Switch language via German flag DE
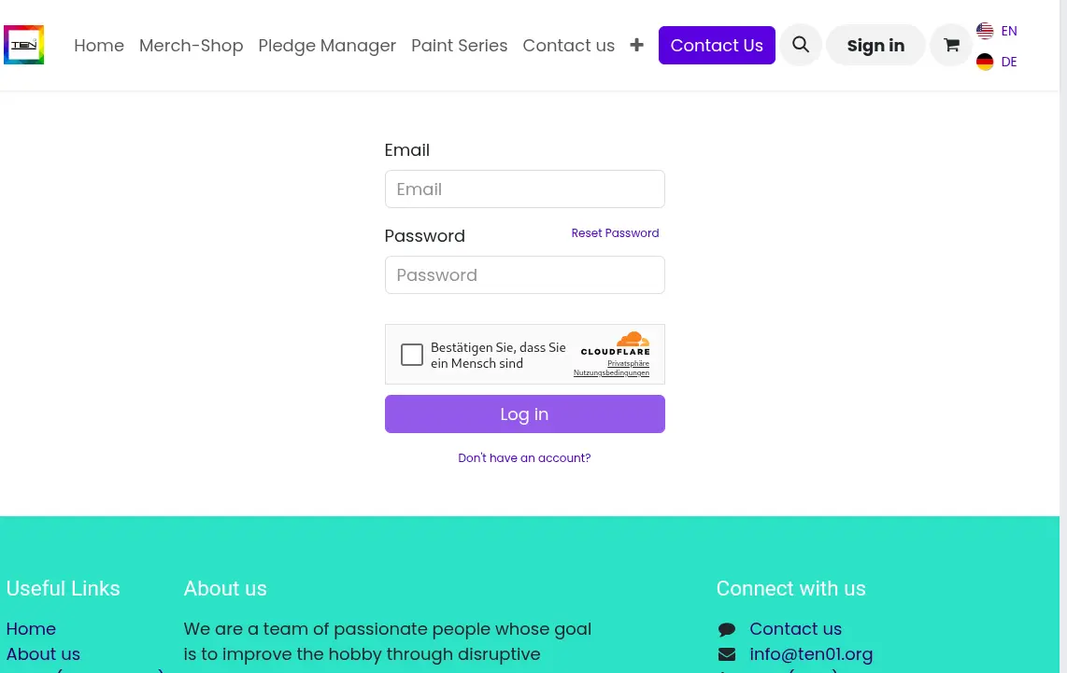Screen dimensions: 1067x673 click(996, 62)
